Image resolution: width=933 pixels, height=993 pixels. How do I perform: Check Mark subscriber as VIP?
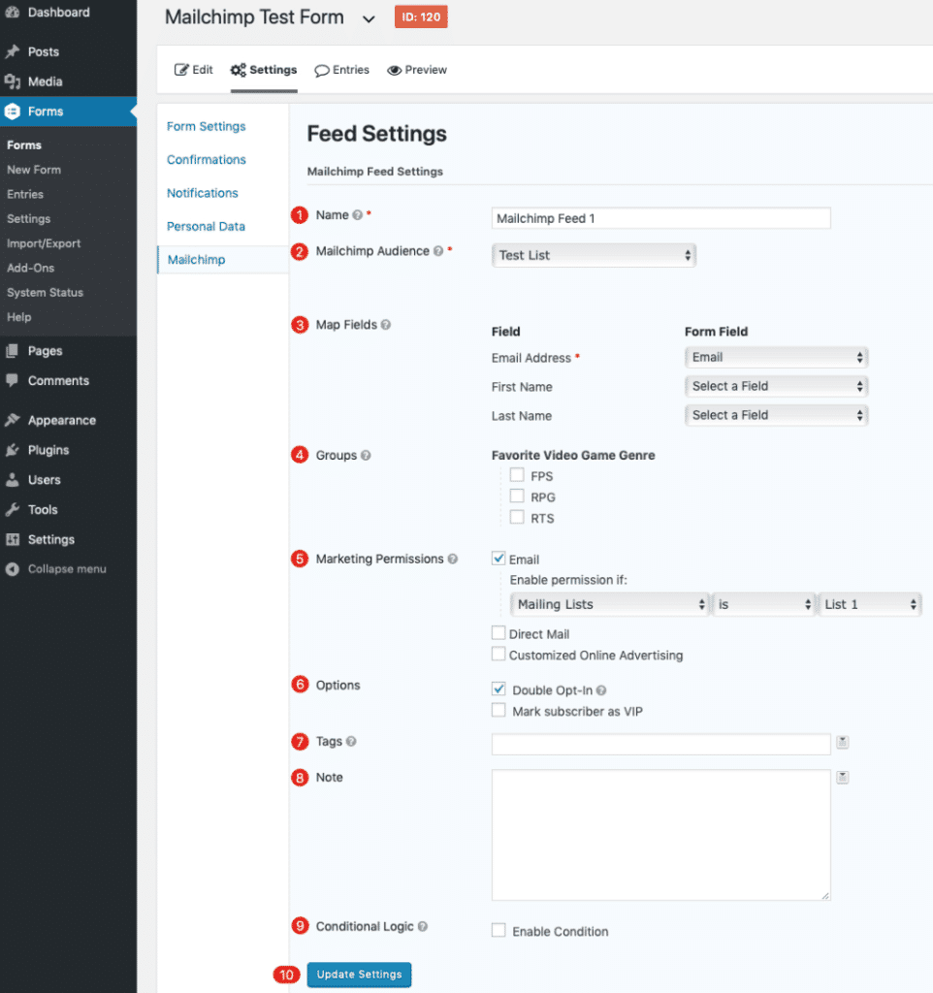pos(499,711)
